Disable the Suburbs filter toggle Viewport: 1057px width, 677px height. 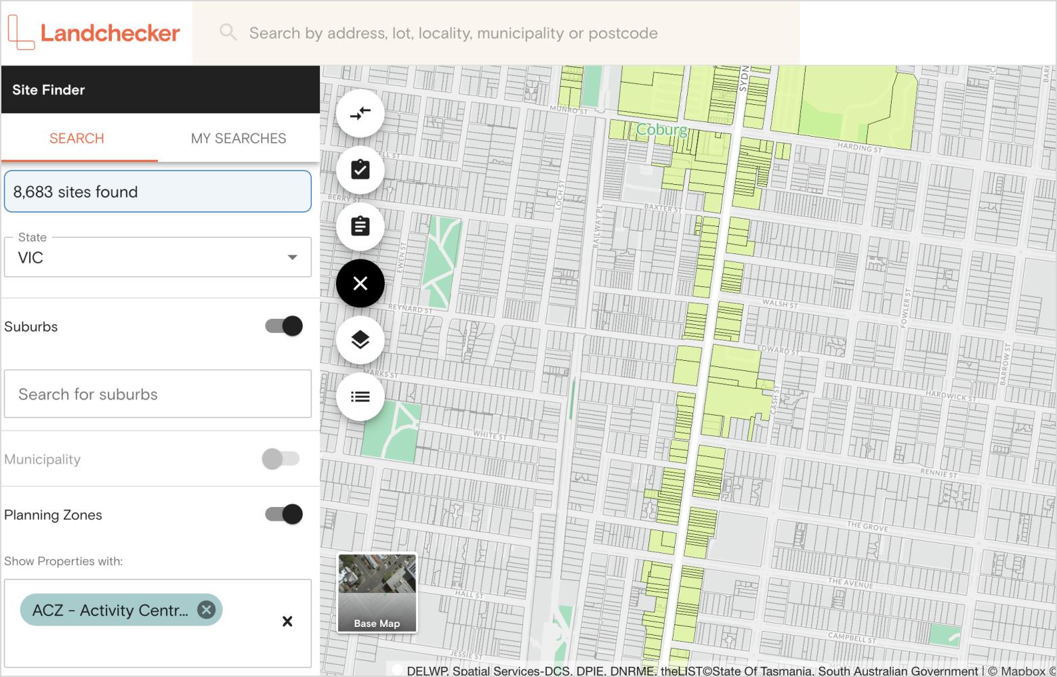click(284, 326)
